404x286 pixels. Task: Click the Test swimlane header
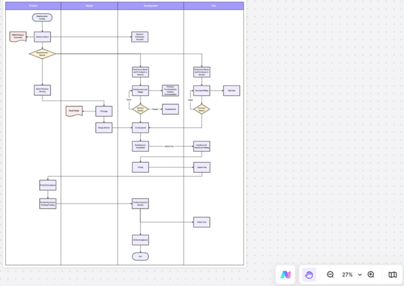[x=214, y=6]
